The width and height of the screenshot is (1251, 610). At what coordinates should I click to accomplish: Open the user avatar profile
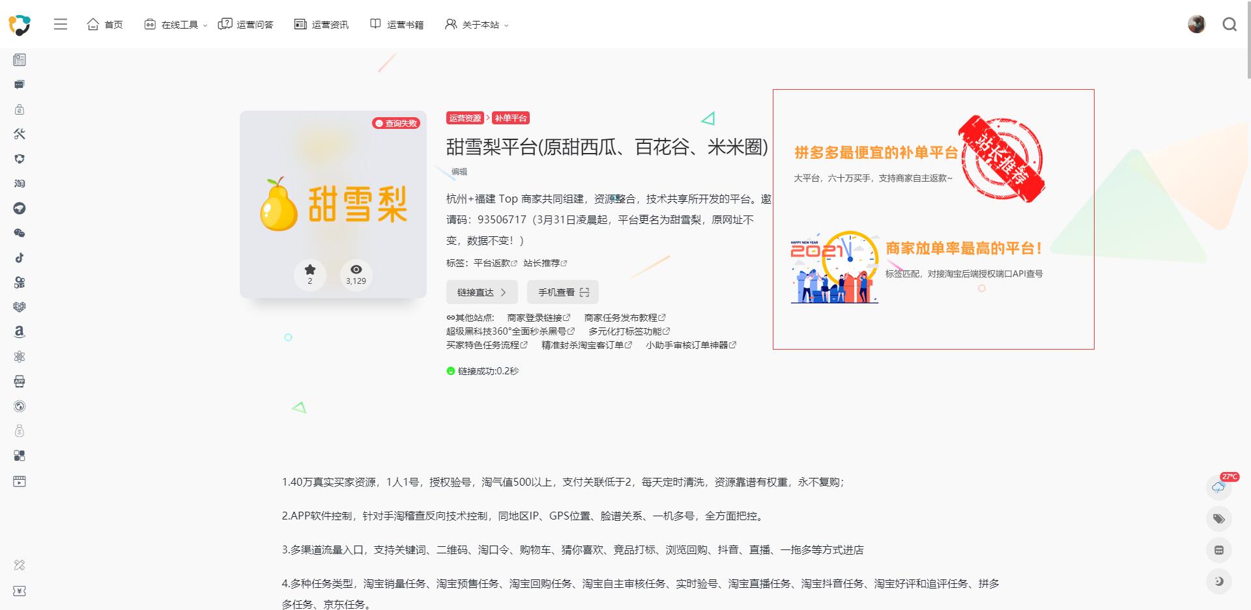[x=1196, y=25]
